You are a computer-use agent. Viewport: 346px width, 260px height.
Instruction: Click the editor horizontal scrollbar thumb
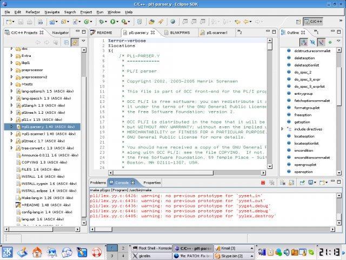[x=163, y=173]
